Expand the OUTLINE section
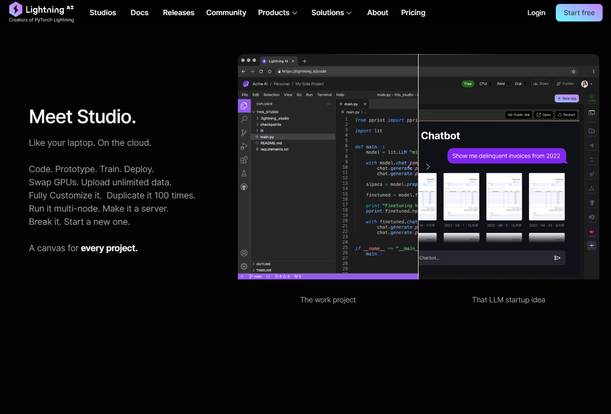Screen dimensions: 611x414 tap(293, 264)
